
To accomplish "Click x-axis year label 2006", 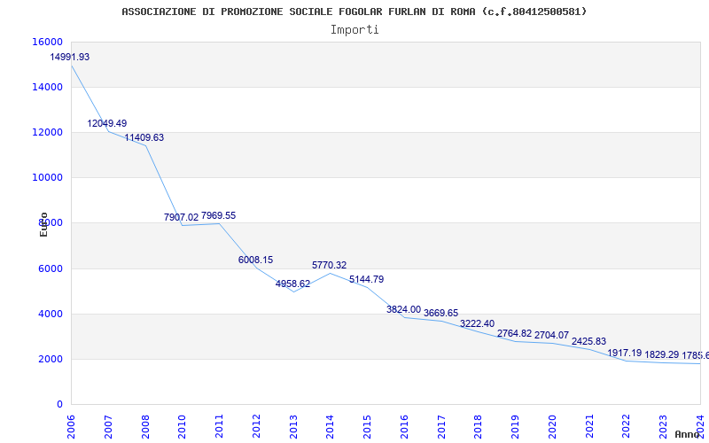I will 71,427.
